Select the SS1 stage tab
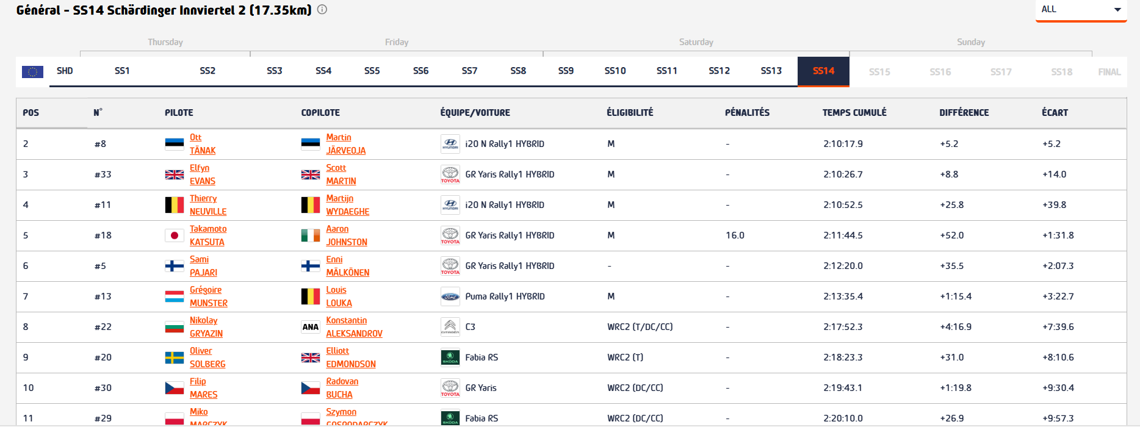The width and height of the screenshot is (1140, 427). (122, 71)
